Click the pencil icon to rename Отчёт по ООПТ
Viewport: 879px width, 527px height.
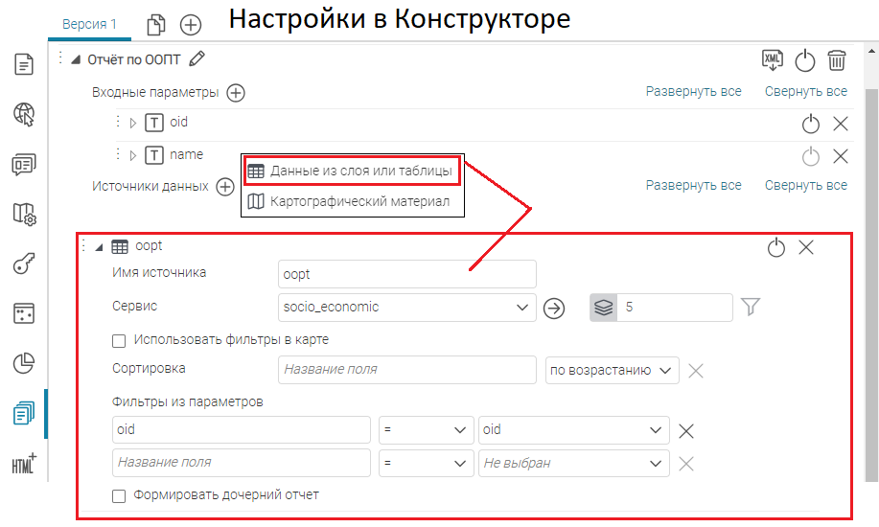coord(197,59)
